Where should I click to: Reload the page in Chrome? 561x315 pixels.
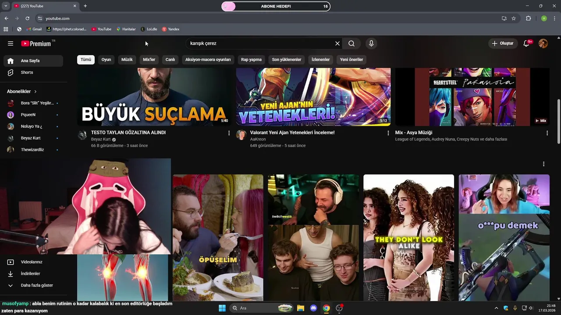[27, 18]
